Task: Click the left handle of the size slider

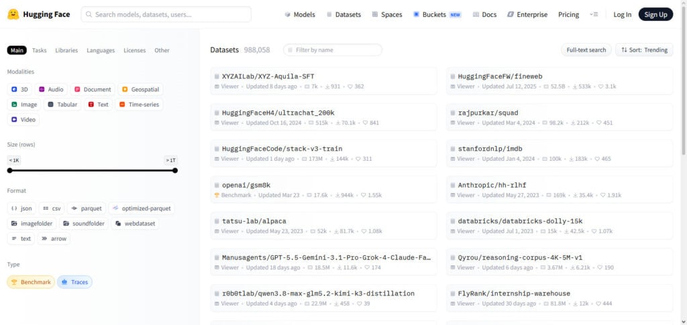Action: point(9,171)
